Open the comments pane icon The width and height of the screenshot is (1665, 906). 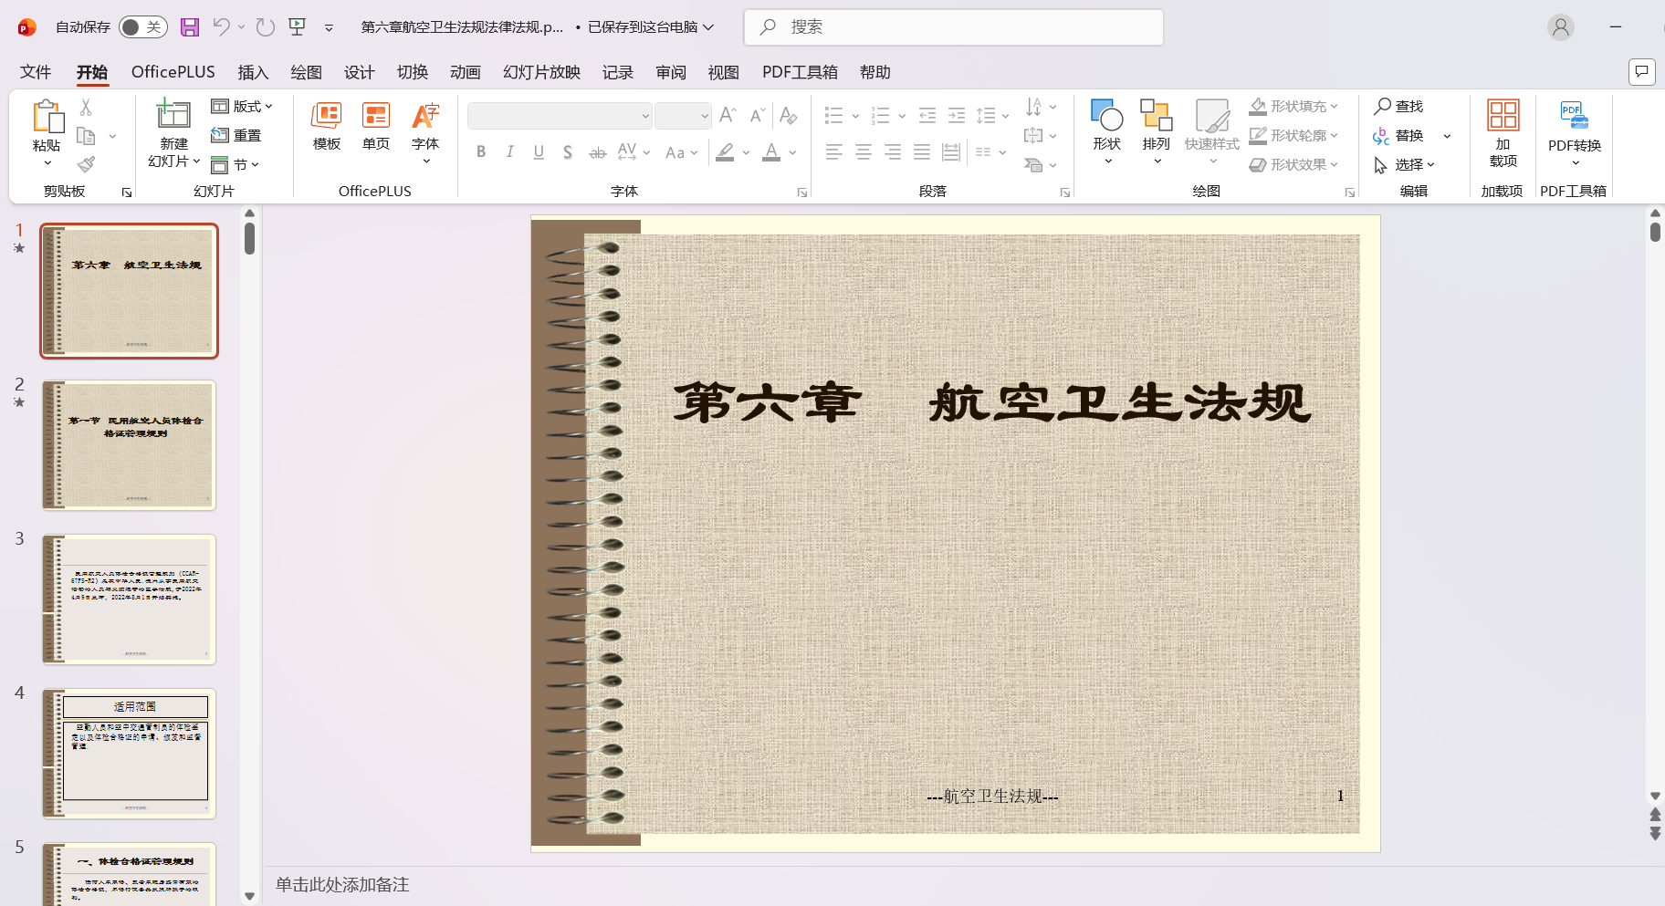(1642, 71)
